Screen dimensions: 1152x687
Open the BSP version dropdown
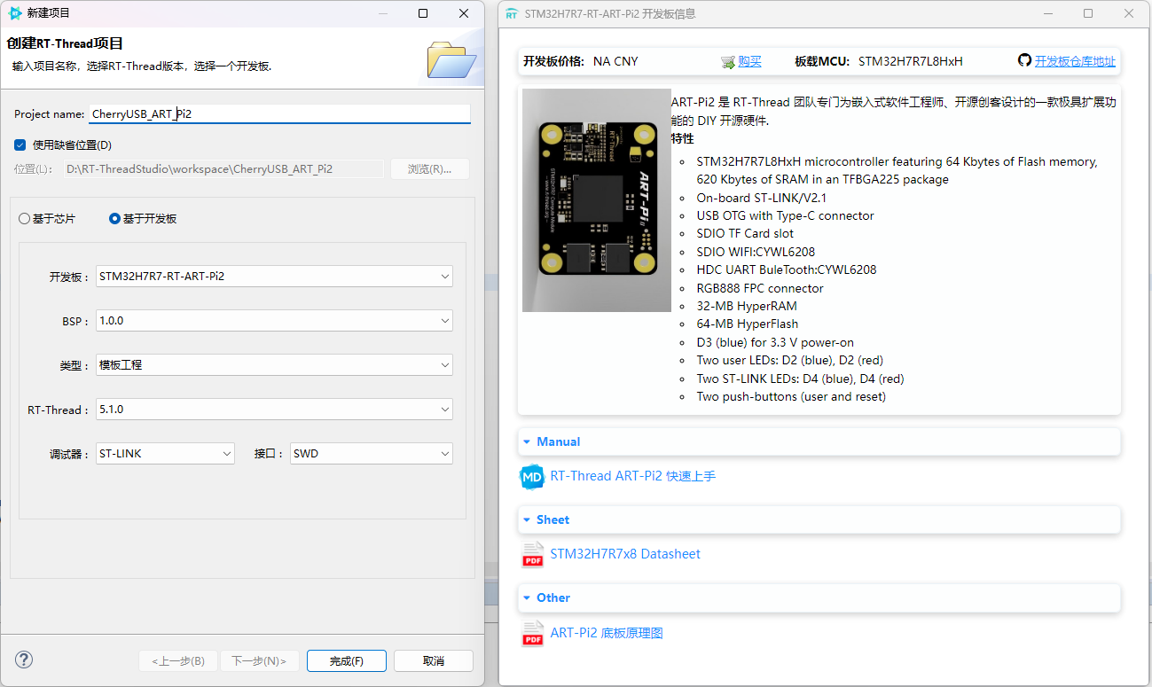click(x=274, y=321)
